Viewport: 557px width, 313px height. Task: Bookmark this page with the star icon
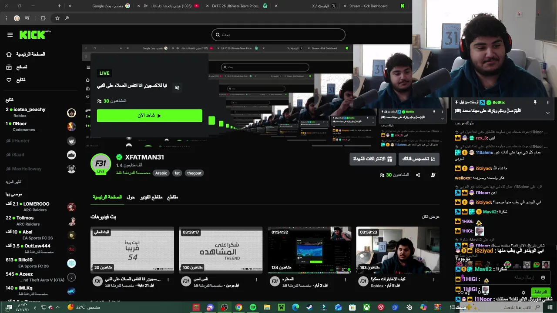pos(57,18)
